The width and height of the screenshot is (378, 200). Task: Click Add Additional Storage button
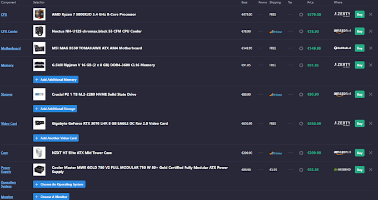55,109
